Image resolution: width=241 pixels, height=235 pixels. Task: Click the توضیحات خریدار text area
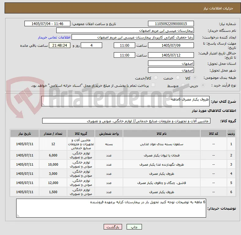[x=111, y=208]
